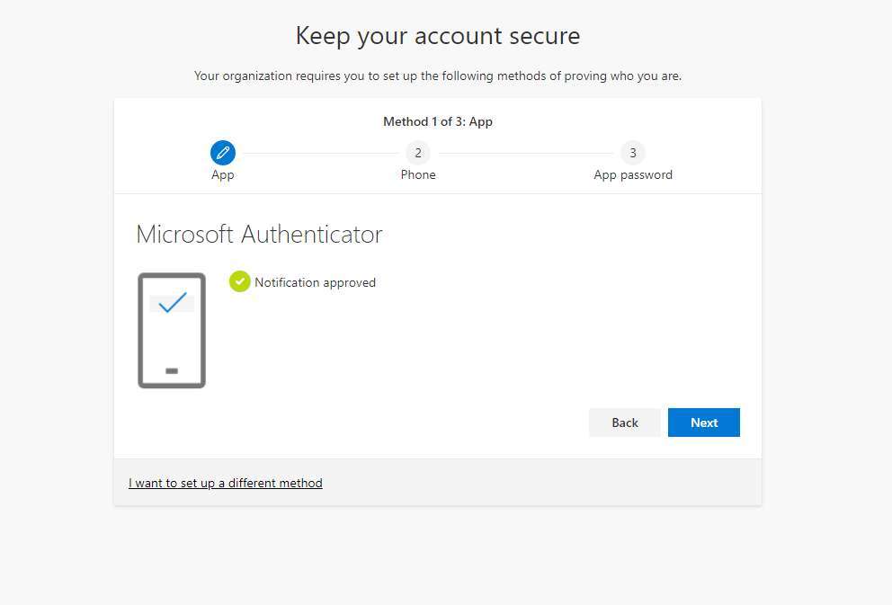Viewport: 892px width, 605px height.
Task: Click the Notification approved text
Action: (x=315, y=282)
